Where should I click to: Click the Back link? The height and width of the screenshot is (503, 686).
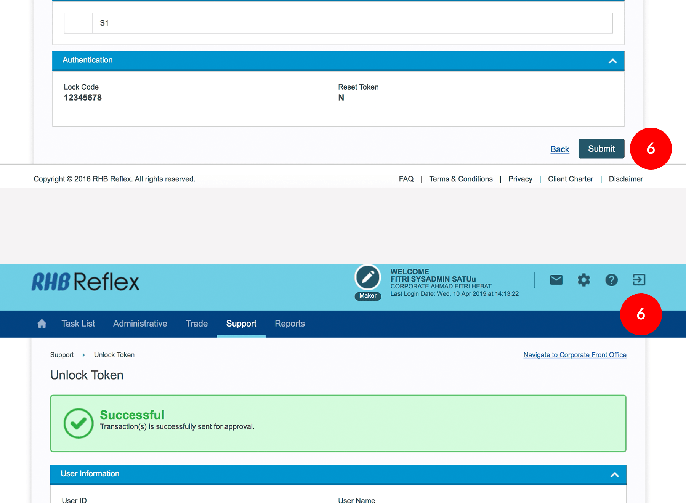click(x=559, y=149)
